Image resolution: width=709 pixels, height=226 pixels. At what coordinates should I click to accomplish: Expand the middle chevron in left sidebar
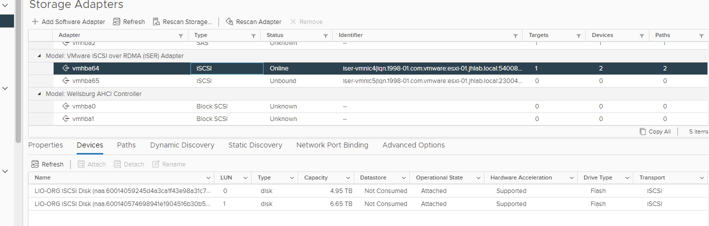(6, 88)
